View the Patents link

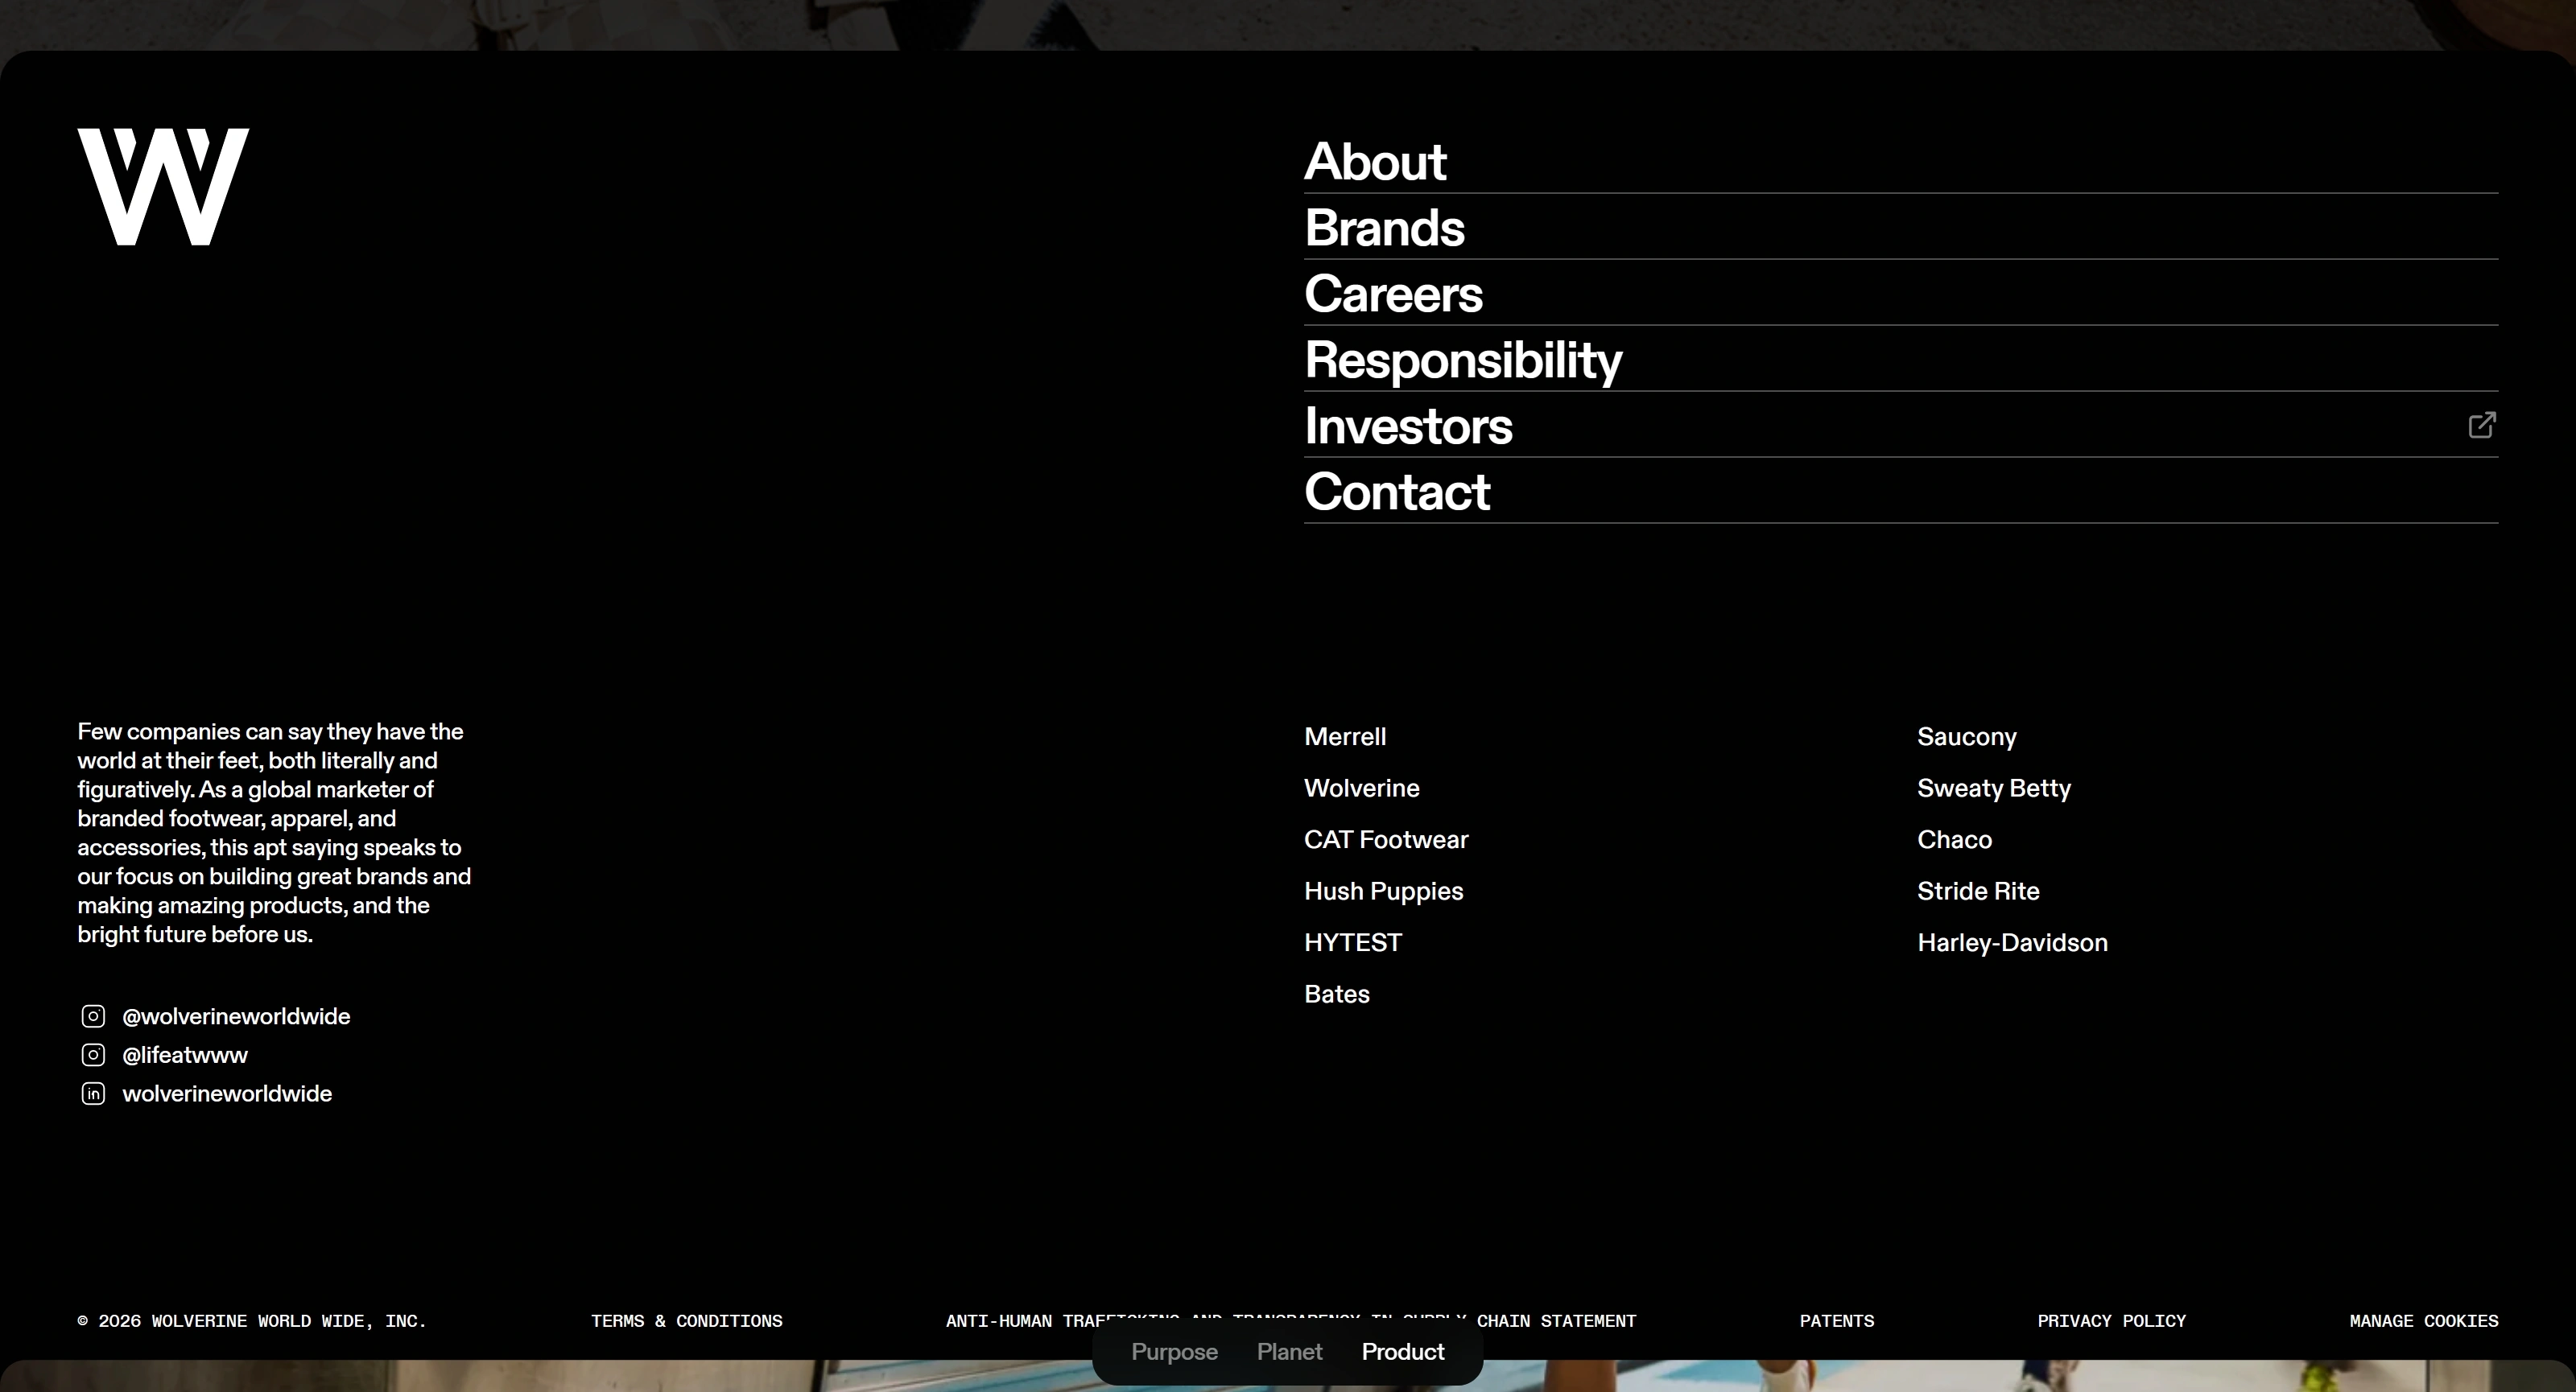click(x=1837, y=1321)
